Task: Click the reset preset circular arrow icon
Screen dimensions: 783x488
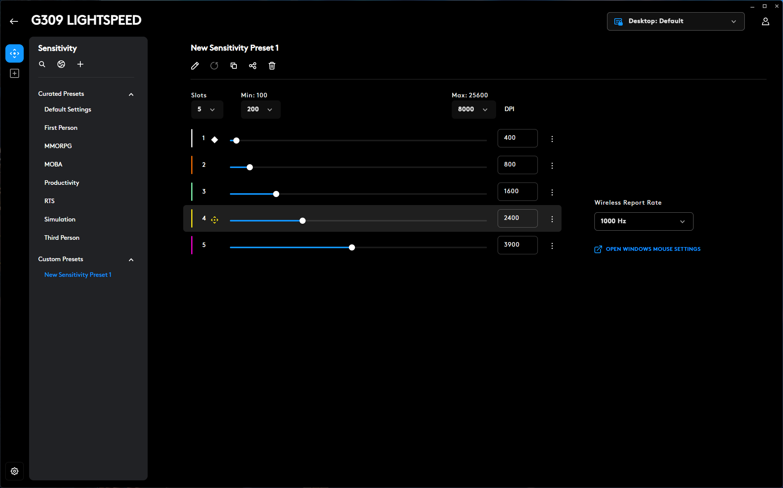Action: pos(214,66)
